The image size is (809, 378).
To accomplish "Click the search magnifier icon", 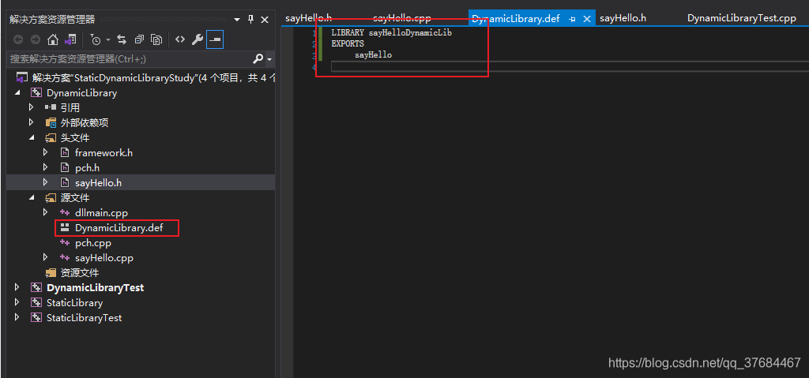I will click(x=258, y=58).
